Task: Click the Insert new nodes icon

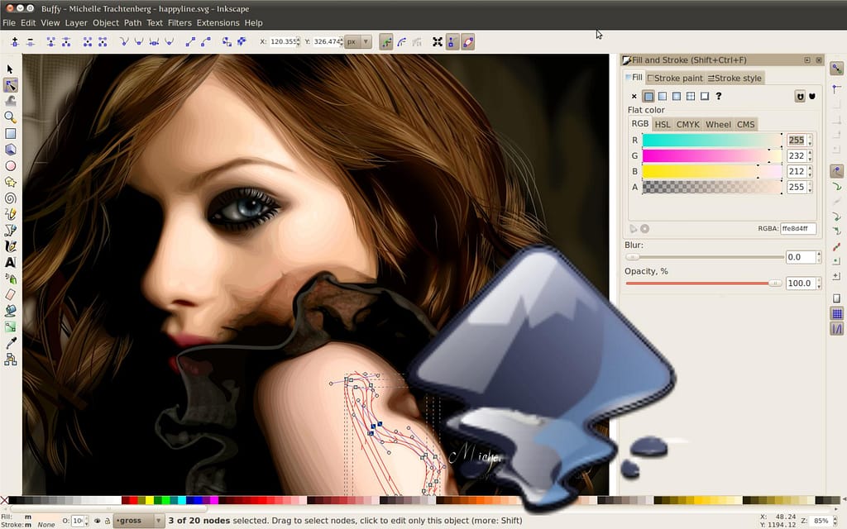Action: pyautogui.click(x=14, y=41)
